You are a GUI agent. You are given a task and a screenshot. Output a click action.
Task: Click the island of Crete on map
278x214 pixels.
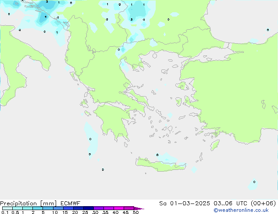tap(160, 166)
